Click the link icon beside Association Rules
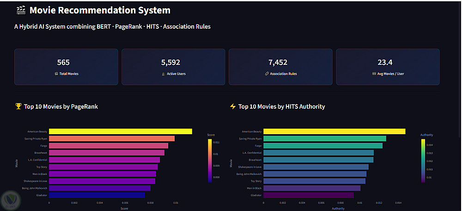The image size is (462, 211). (x=267, y=74)
